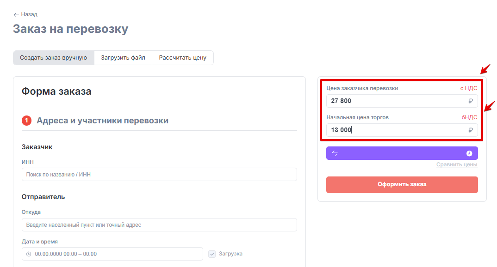Screen dimensions: 497x267
Task: Click the Адреса и участники перевозки section title
Action: (102, 121)
